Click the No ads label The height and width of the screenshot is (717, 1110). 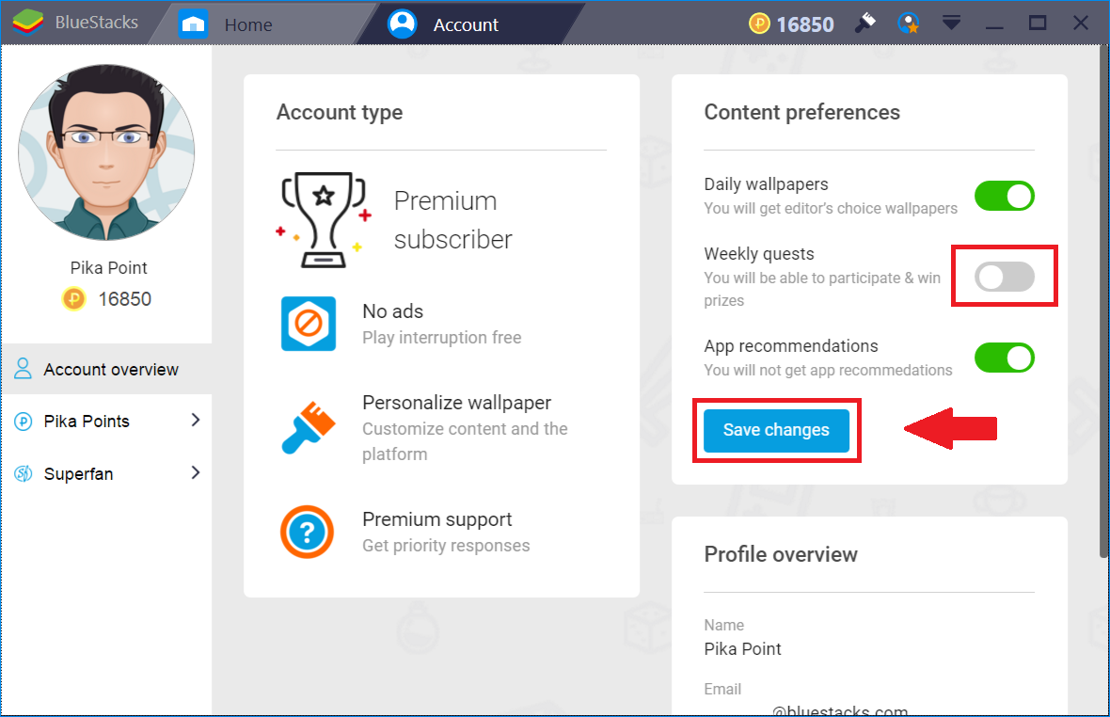[393, 311]
